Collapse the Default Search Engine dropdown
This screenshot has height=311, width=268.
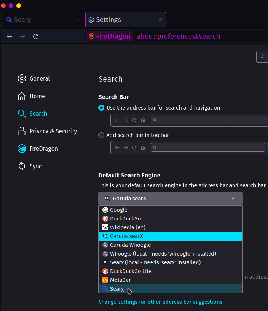tap(170, 199)
